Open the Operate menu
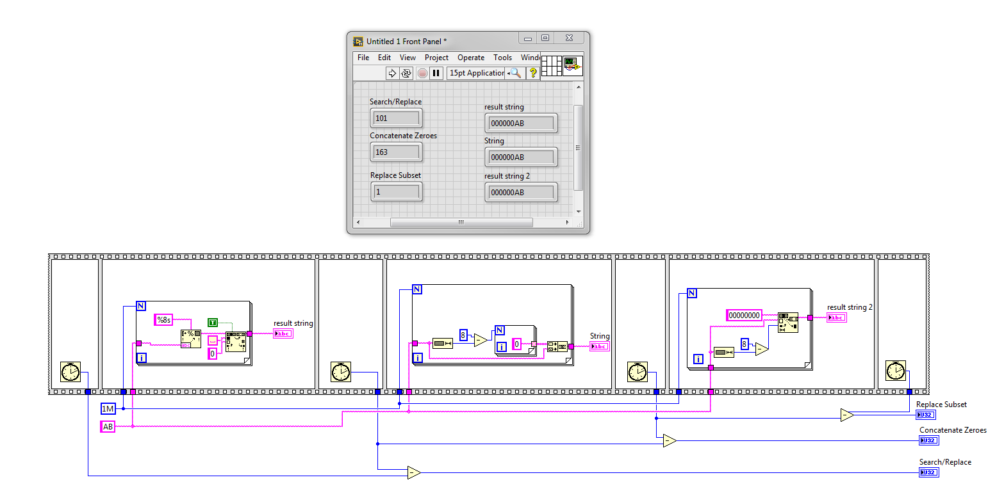1004x489 pixels. [471, 58]
